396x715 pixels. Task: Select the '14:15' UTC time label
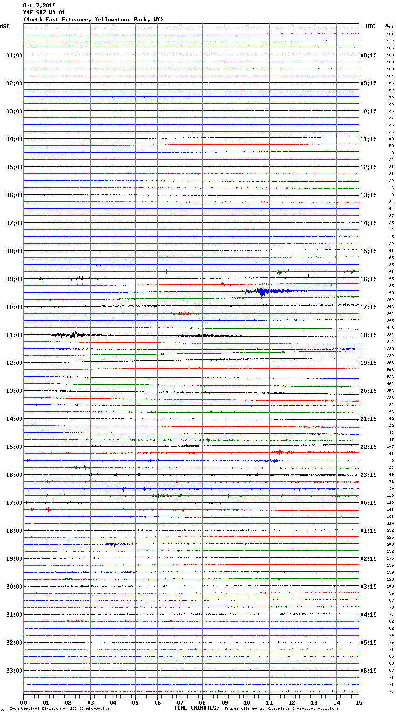(369, 223)
